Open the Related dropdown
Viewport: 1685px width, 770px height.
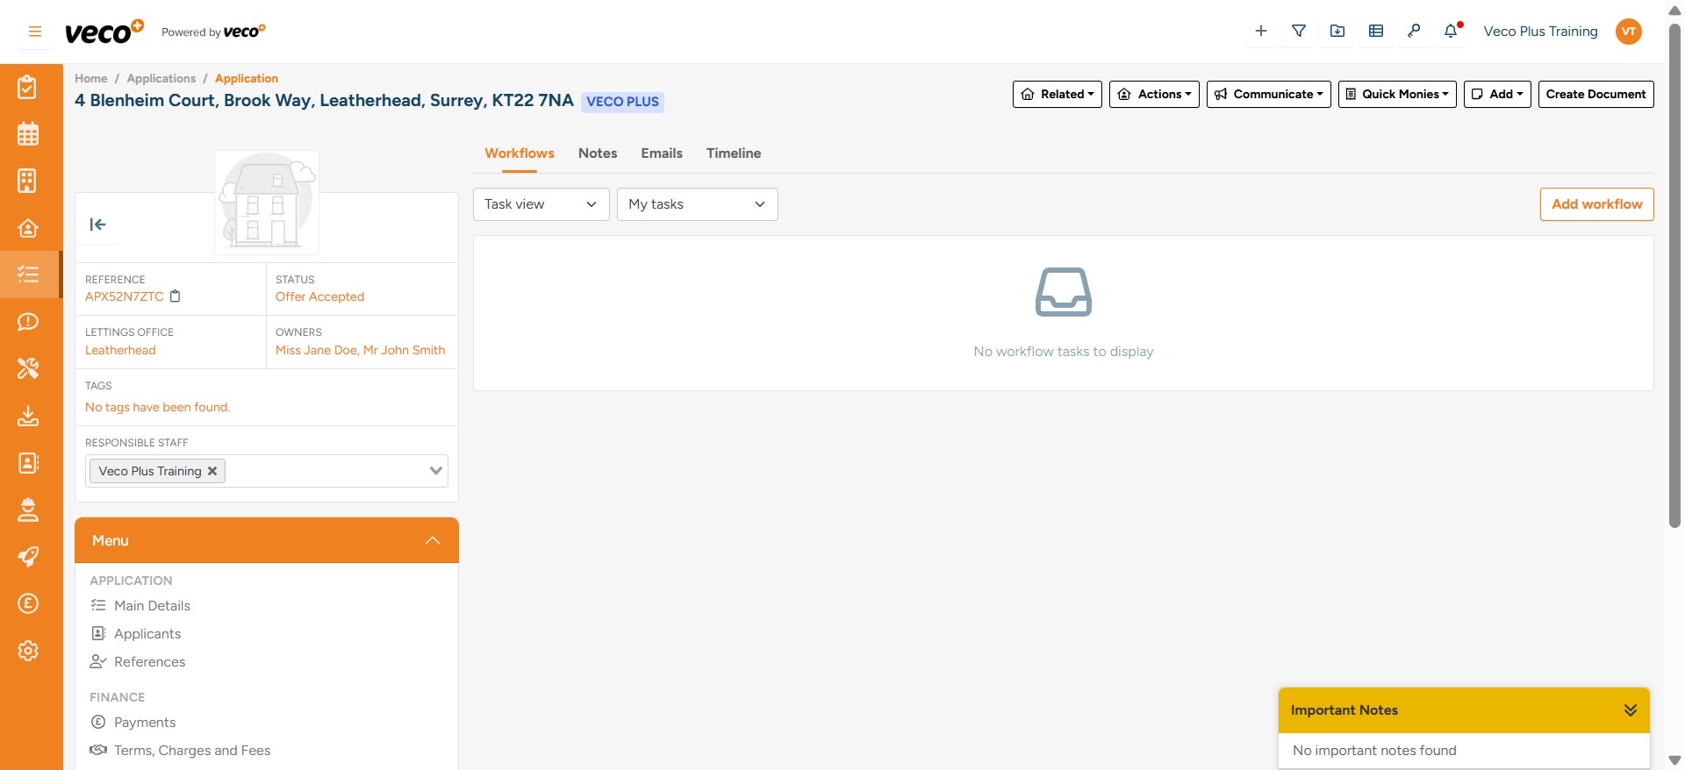tap(1057, 94)
